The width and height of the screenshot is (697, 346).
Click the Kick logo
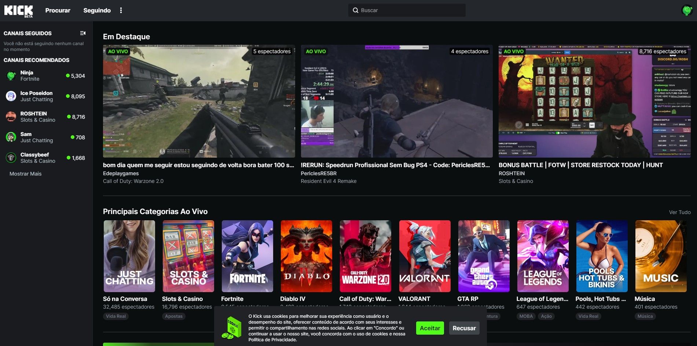(x=18, y=10)
